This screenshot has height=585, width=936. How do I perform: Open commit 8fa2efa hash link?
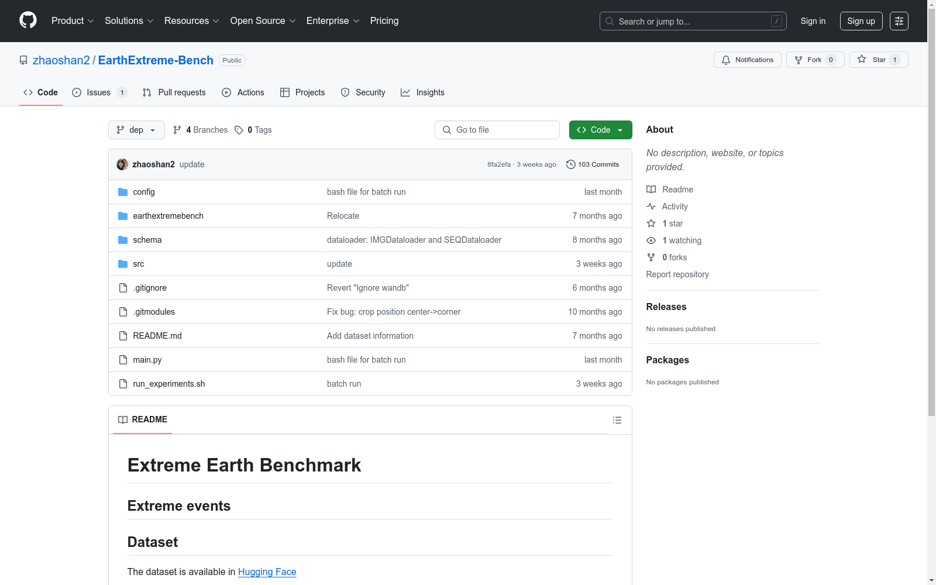coord(499,164)
